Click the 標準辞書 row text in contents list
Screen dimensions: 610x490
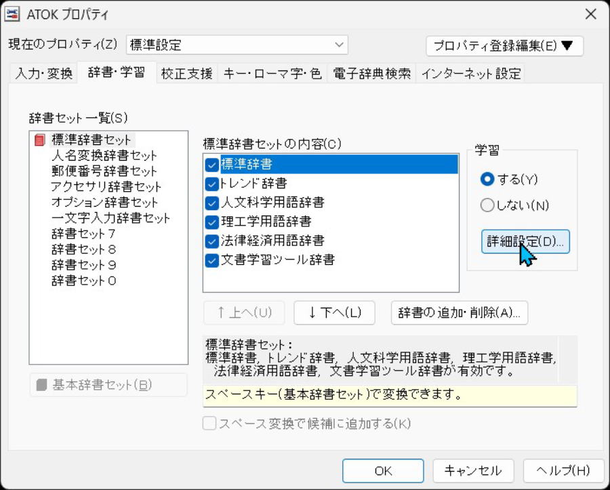[247, 165]
